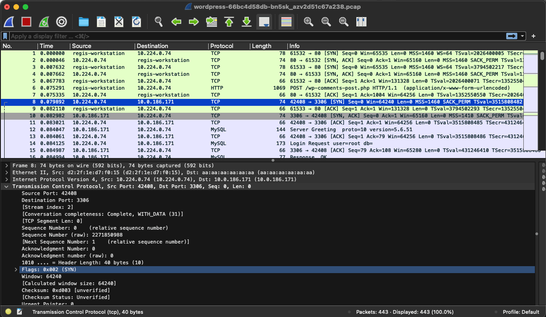Go to specified packet icon
The width and height of the screenshot is (546, 317).
pyautogui.click(x=212, y=22)
